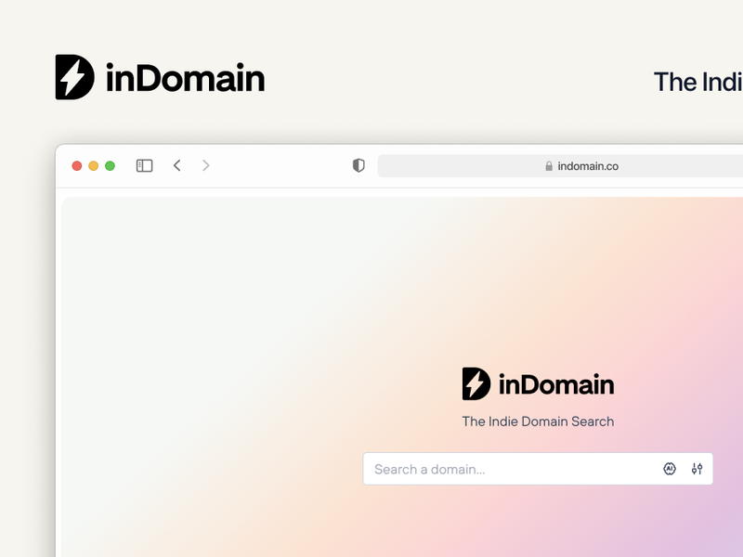Toggle the browser sidebar panel
Viewport: 743px width, 557px height.
(x=143, y=165)
